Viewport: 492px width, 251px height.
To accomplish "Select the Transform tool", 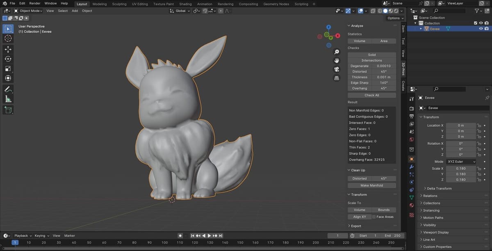I will pos(8,78).
